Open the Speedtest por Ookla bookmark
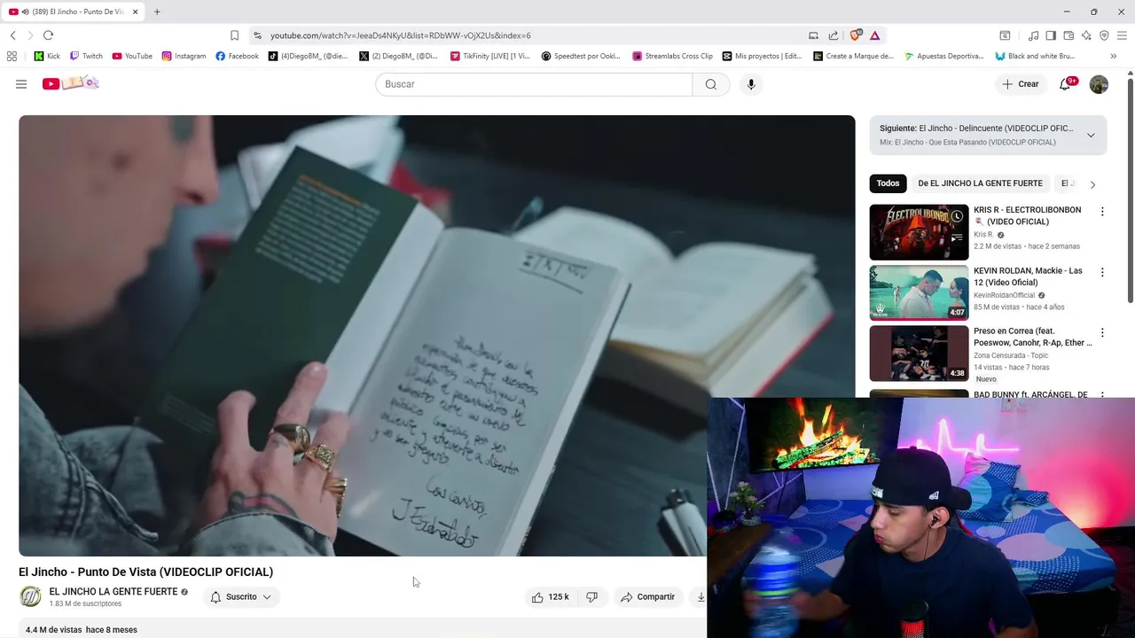Screen dimensions: 1135x638 click(x=581, y=56)
